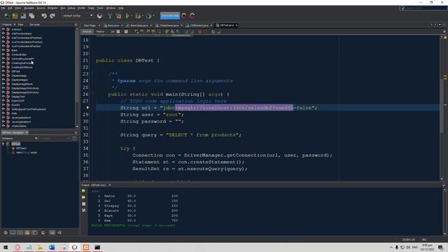This screenshot has height=252, width=448.
Task: Click the History view button
Action: (x=100, y=31)
